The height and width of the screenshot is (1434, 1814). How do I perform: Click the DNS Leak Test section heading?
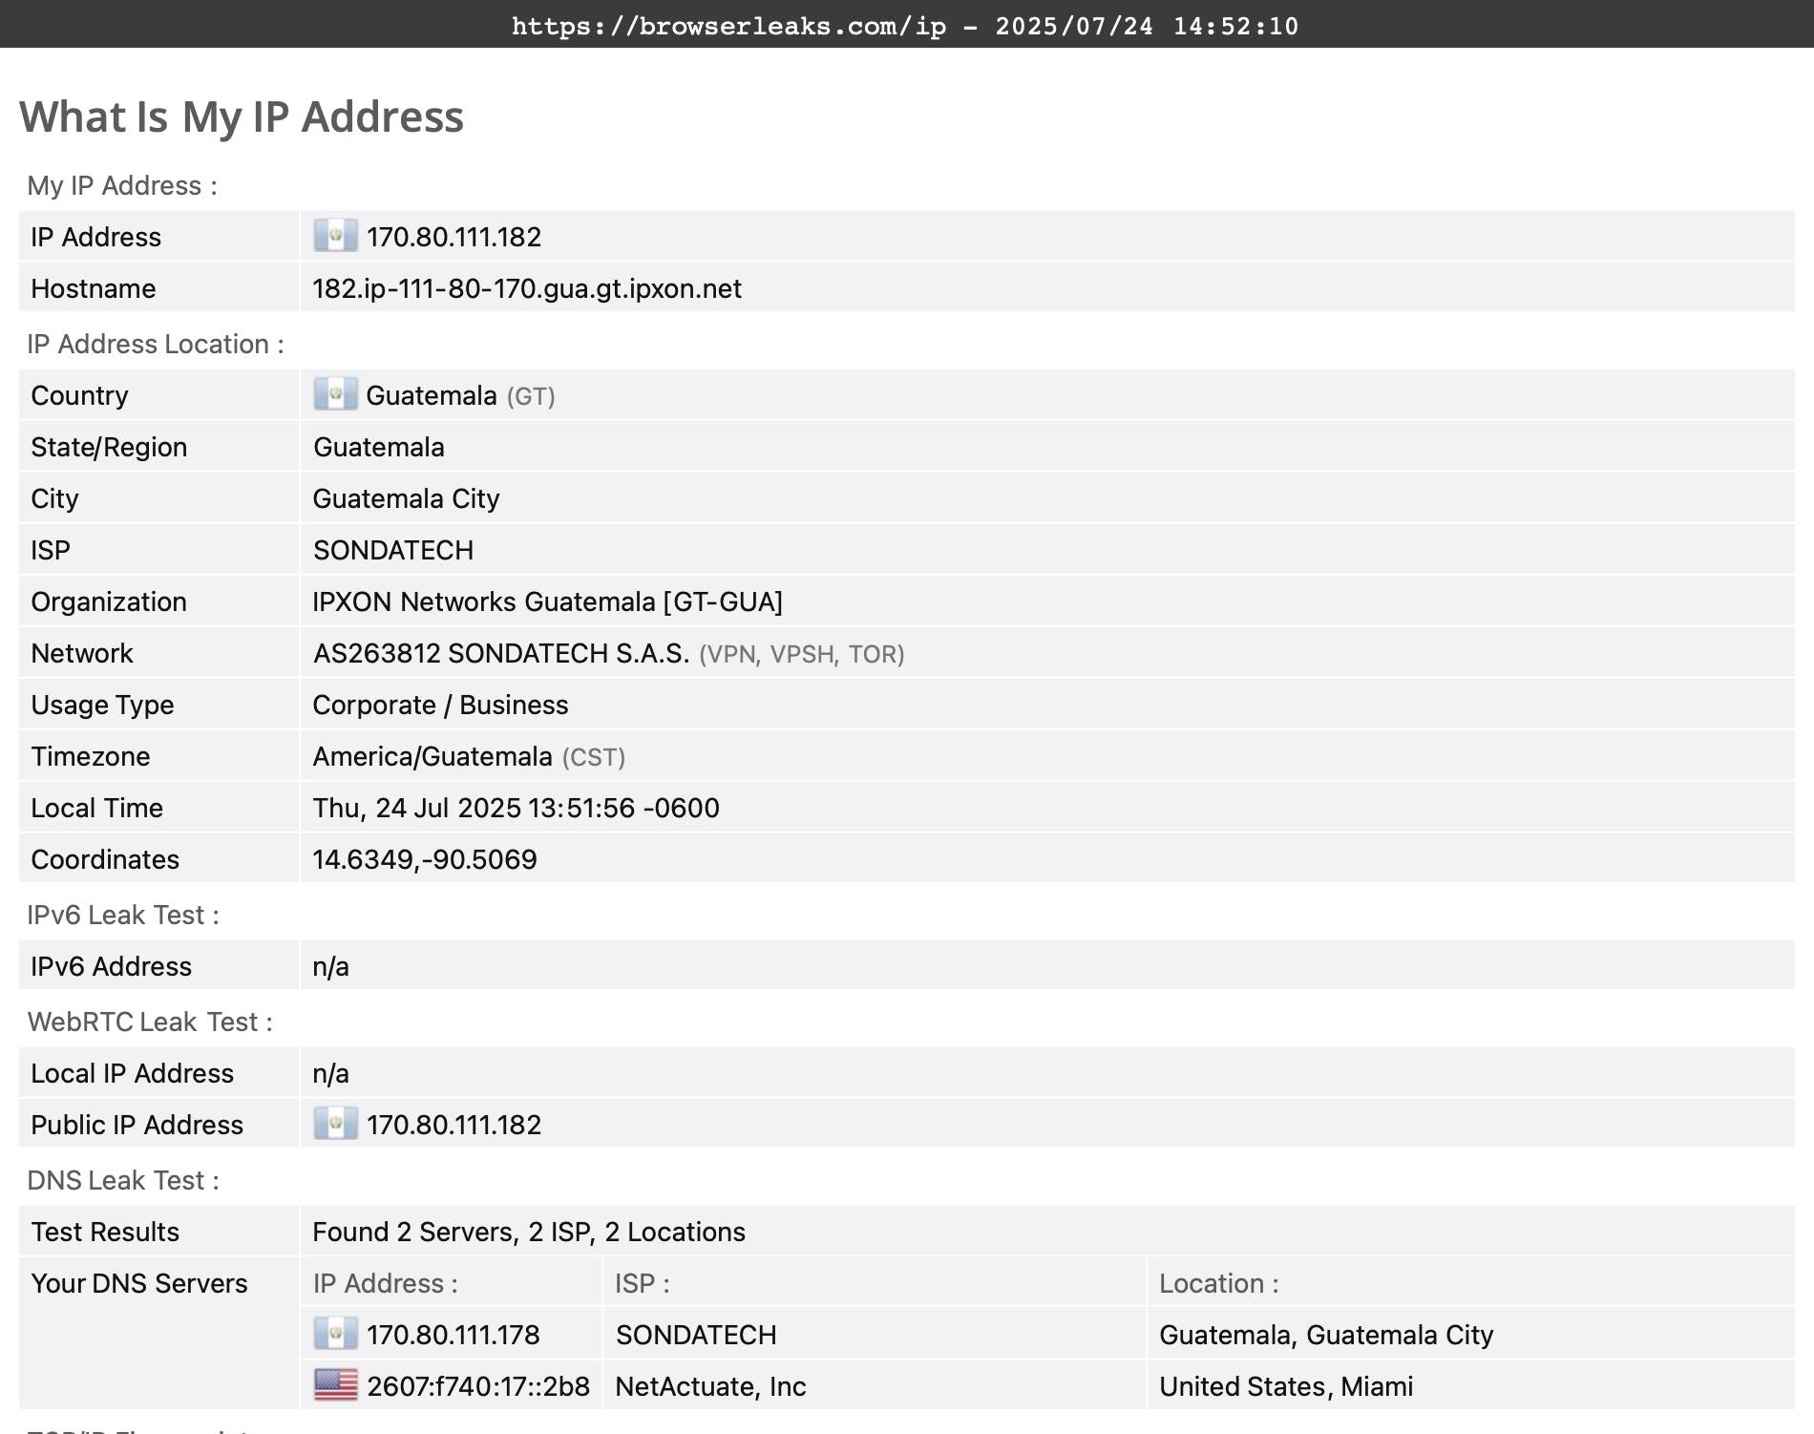pos(123,1180)
